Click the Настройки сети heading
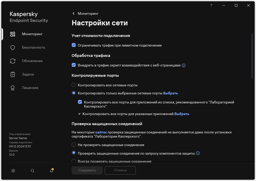Image resolution: width=256 pixels, height=181 pixels. [100, 23]
